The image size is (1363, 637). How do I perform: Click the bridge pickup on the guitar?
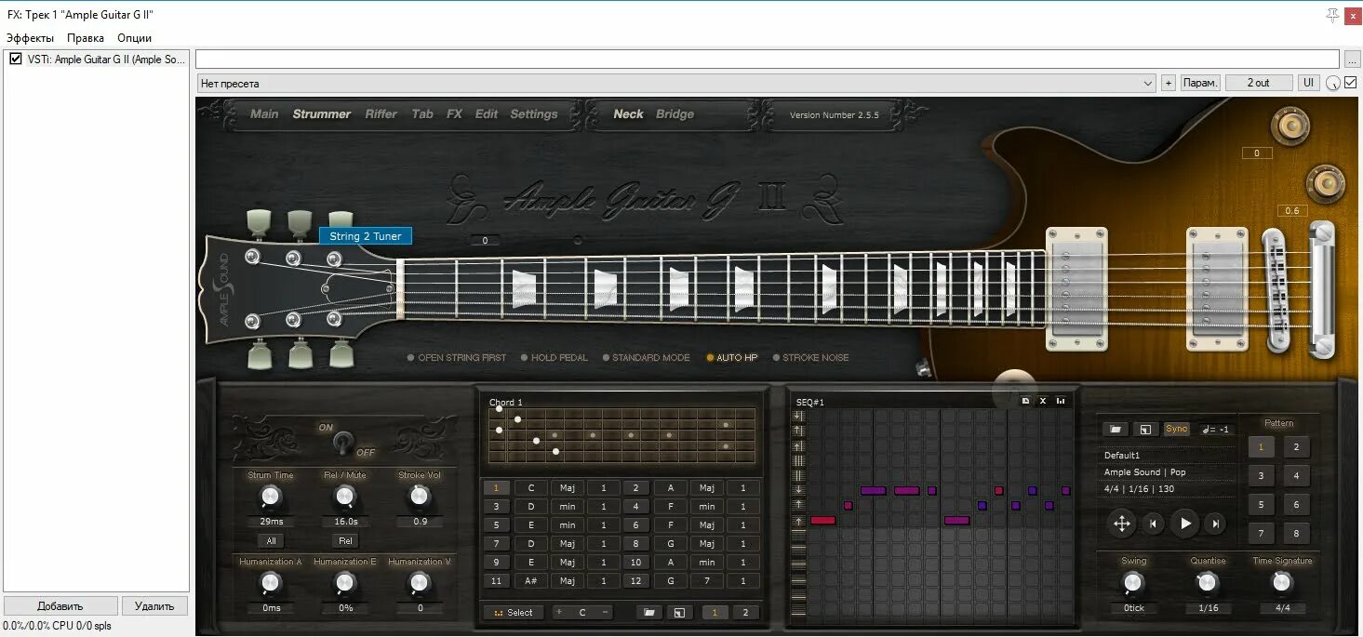tap(1217, 288)
